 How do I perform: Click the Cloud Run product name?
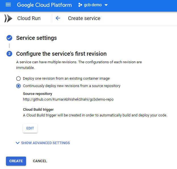[29, 18]
